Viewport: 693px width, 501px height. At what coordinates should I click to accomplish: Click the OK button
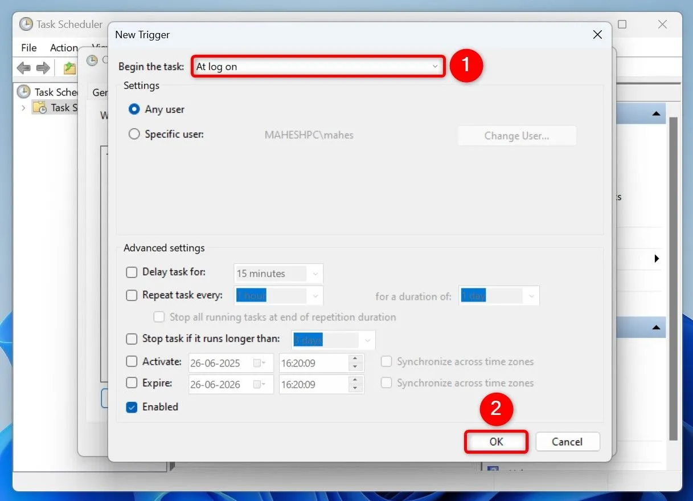496,442
